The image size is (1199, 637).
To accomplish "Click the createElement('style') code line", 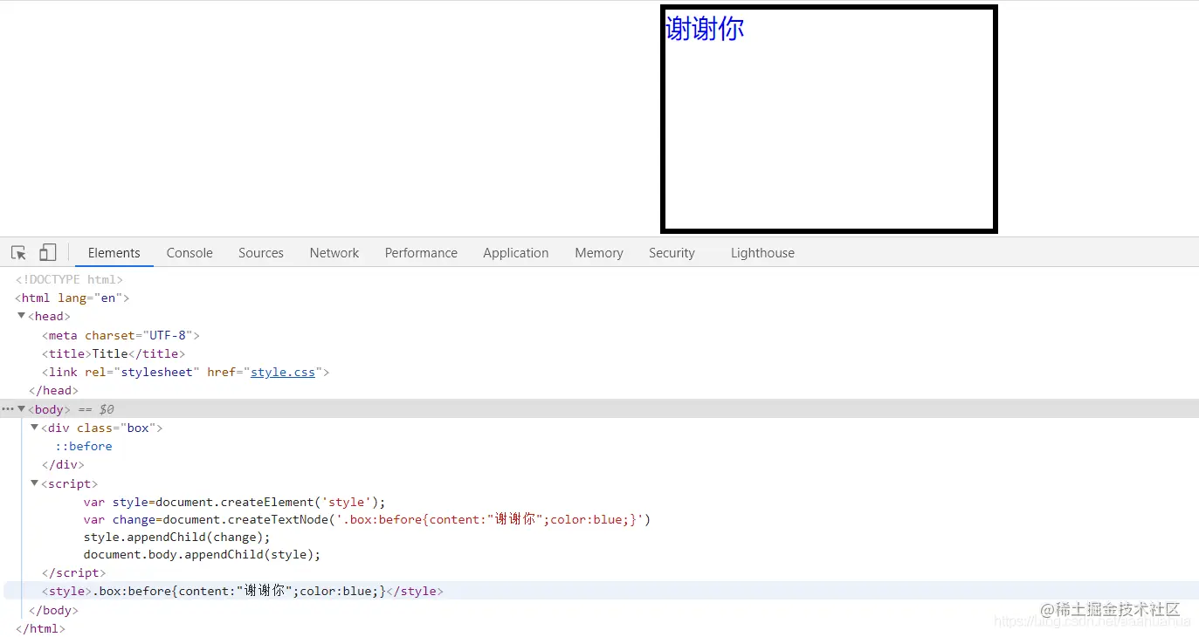I will 234,502.
